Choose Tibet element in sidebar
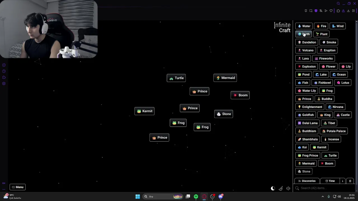 click(x=329, y=123)
